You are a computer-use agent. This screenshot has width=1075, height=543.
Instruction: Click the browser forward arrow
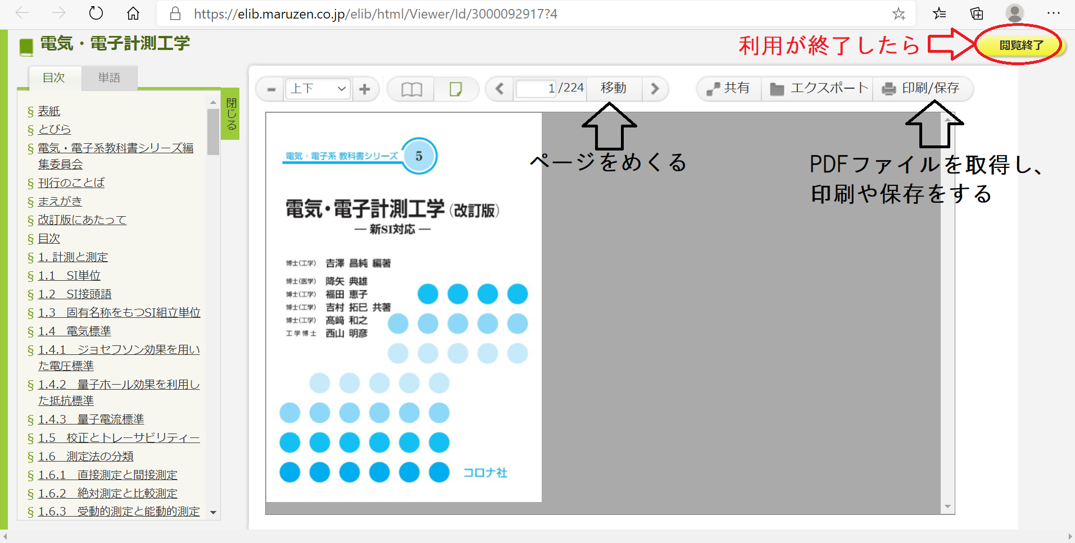click(x=59, y=13)
